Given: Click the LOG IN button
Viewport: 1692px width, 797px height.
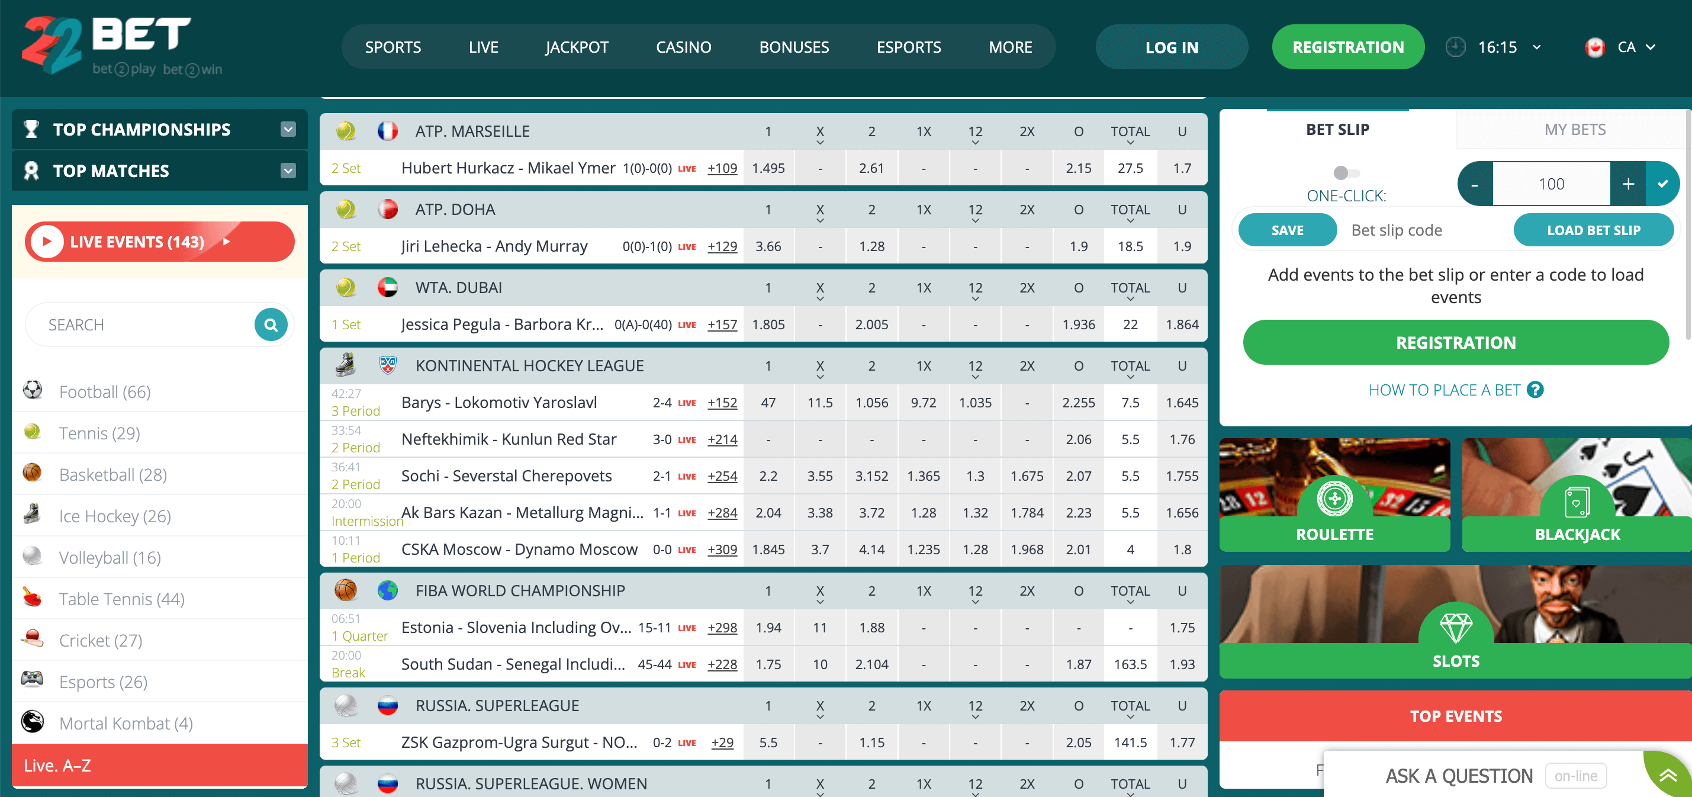Looking at the screenshot, I should 1171,47.
